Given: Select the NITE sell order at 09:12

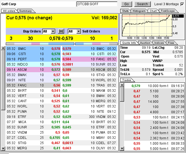Looking at the screenshot, I should (90, 112).
